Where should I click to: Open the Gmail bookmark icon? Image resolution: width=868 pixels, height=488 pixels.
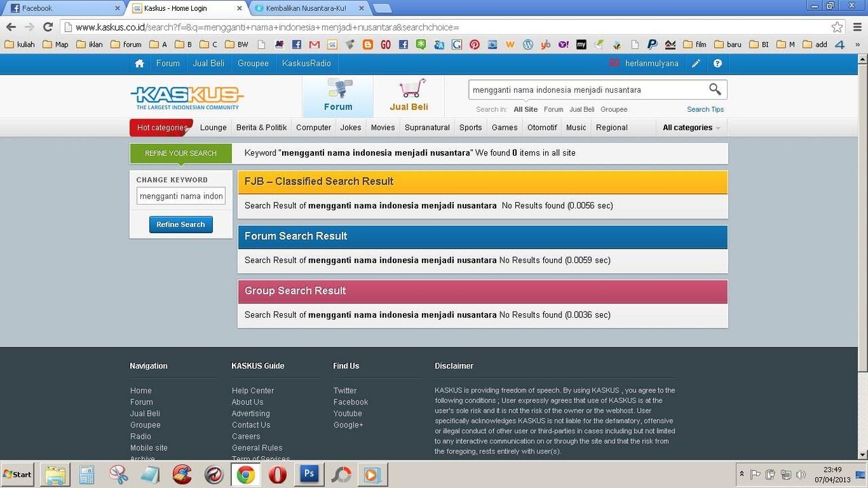click(x=314, y=45)
